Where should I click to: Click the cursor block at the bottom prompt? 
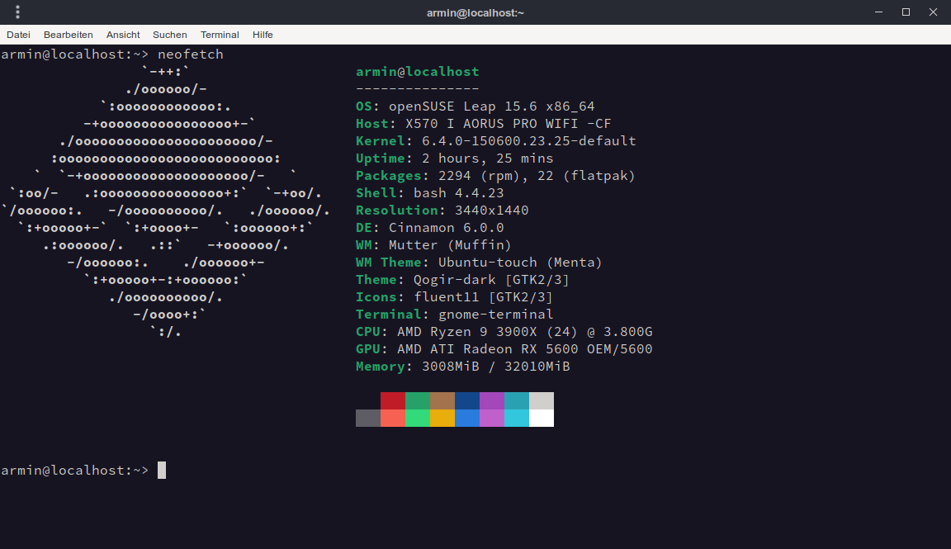pos(162,470)
